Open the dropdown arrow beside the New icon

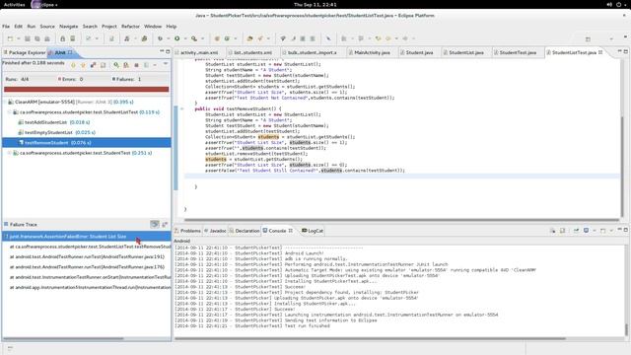pyautogui.click(x=18, y=38)
